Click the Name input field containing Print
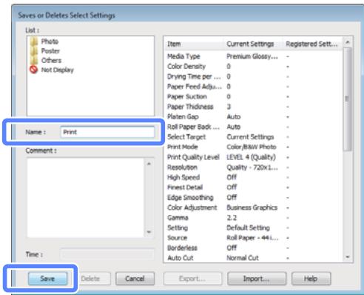Viewport: 364px width, 295px height. point(107,132)
